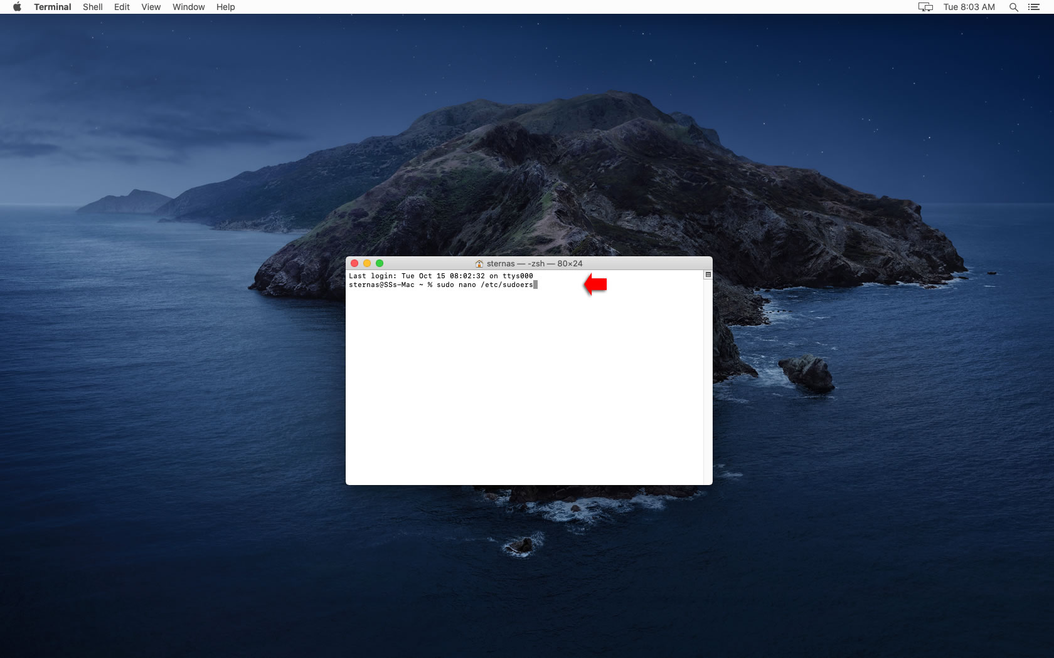Viewport: 1054px width, 658px height.
Task: Zoom the Terminal window with green button
Action: 380,263
